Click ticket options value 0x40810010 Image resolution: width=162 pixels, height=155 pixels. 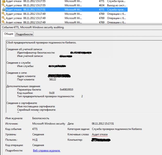(66, 90)
